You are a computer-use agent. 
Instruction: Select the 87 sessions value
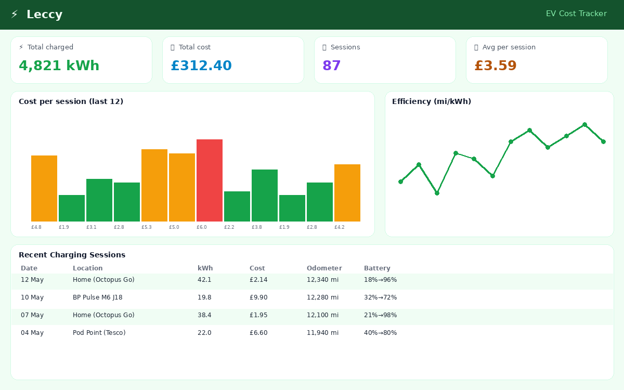tap(332, 66)
